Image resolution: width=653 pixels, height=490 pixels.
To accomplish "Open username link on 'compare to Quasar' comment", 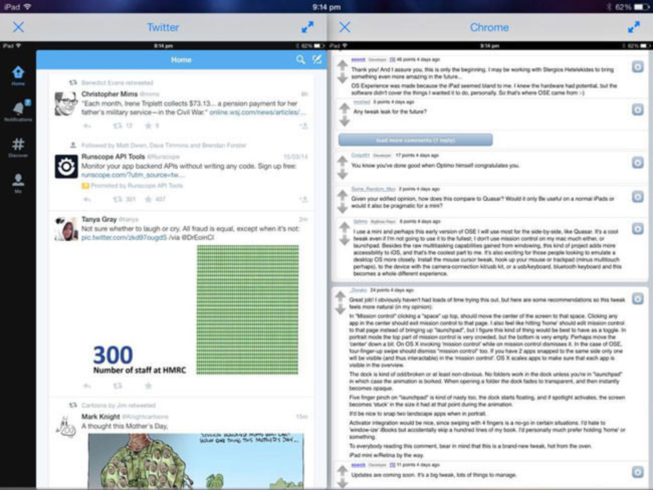I will tap(373, 189).
